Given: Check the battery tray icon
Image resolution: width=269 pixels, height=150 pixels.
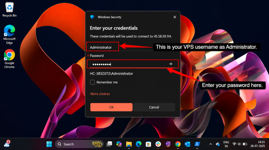Looking at the screenshot, I should [245, 144].
